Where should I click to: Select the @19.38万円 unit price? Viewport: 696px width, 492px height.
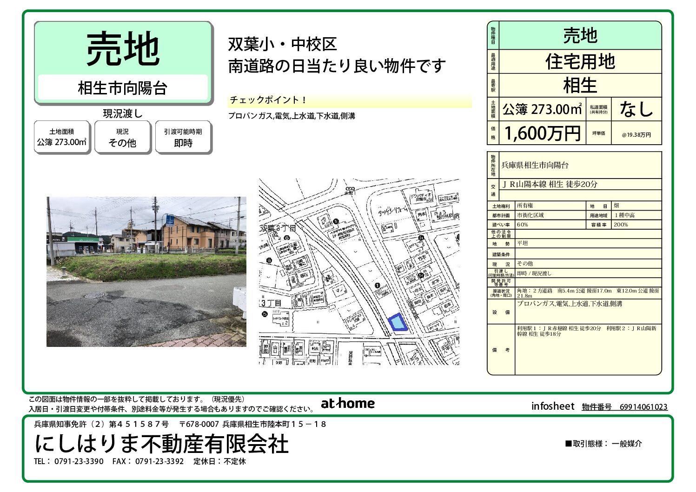click(x=636, y=135)
